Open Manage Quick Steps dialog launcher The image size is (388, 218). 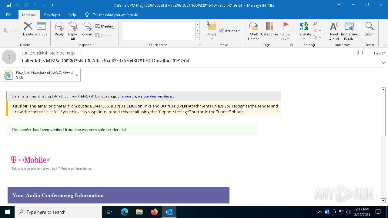(201, 45)
